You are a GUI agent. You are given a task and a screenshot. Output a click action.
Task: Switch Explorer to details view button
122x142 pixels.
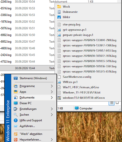(112, 103)
